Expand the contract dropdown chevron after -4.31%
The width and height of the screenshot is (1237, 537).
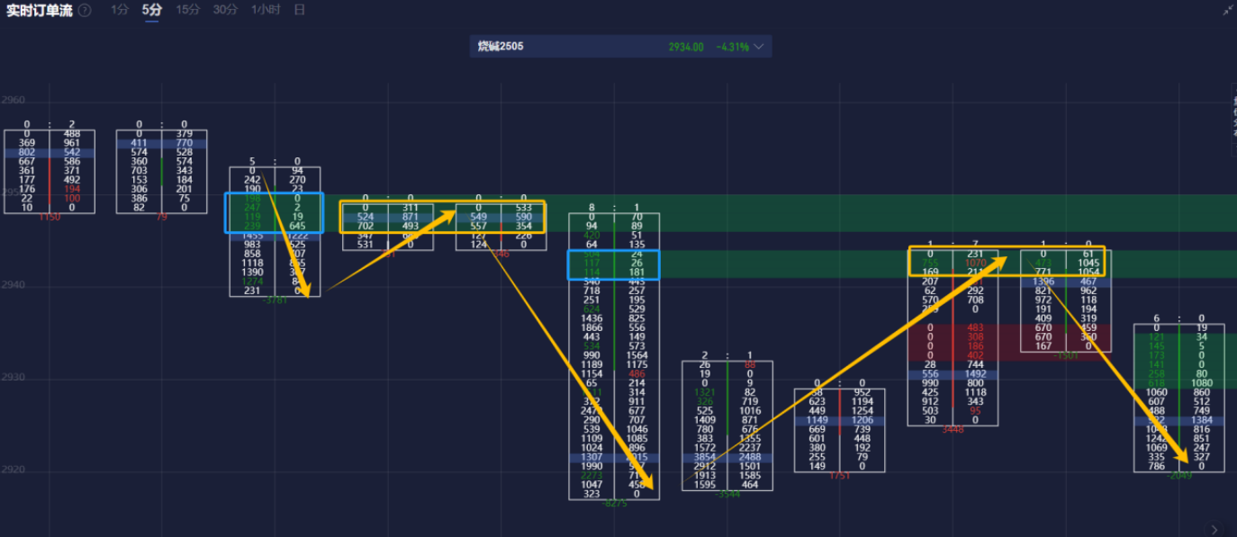coord(759,47)
